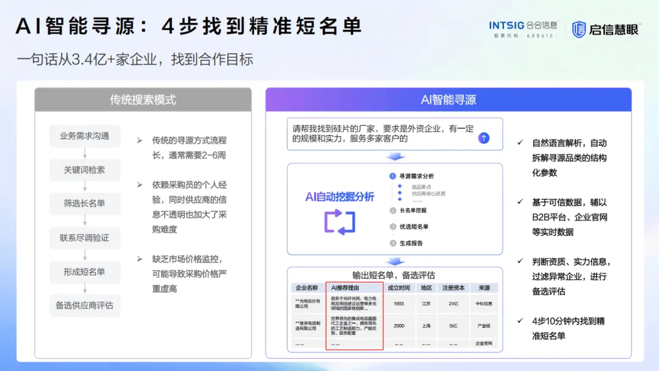Click the 输出短名单，备选评估 heading
The width and height of the screenshot is (659, 371).
(x=394, y=275)
